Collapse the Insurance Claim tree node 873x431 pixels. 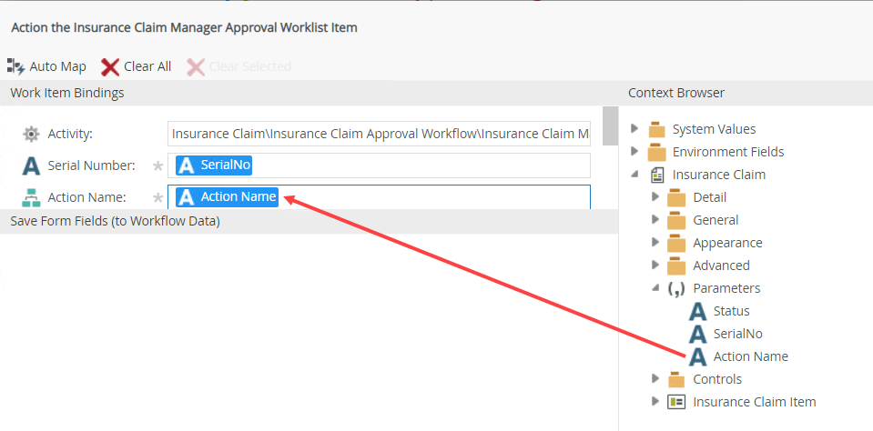[x=634, y=175]
